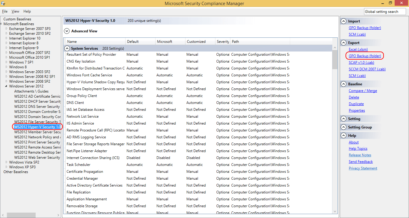The image size is (409, 218).
Task: Open the About link
Action: coord(354,142)
